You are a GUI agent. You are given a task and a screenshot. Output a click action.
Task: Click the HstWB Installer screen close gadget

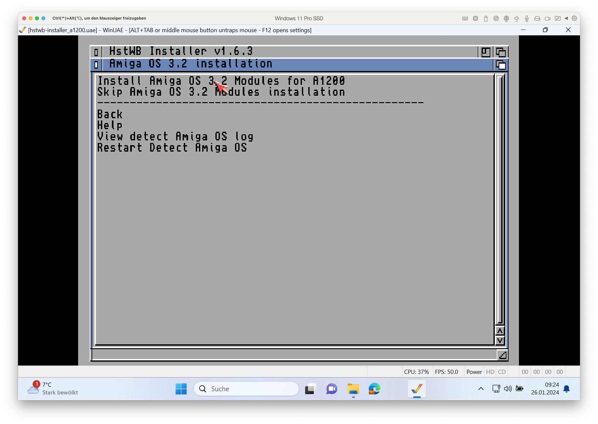pos(96,52)
